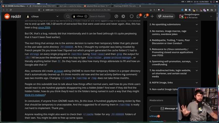This screenshot has width=219, height=123.
Task: Expand rule 5 Relevance to r/linux community
Action: 197,49
